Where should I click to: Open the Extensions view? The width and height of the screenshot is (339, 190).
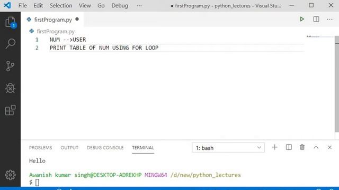coord(10,110)
